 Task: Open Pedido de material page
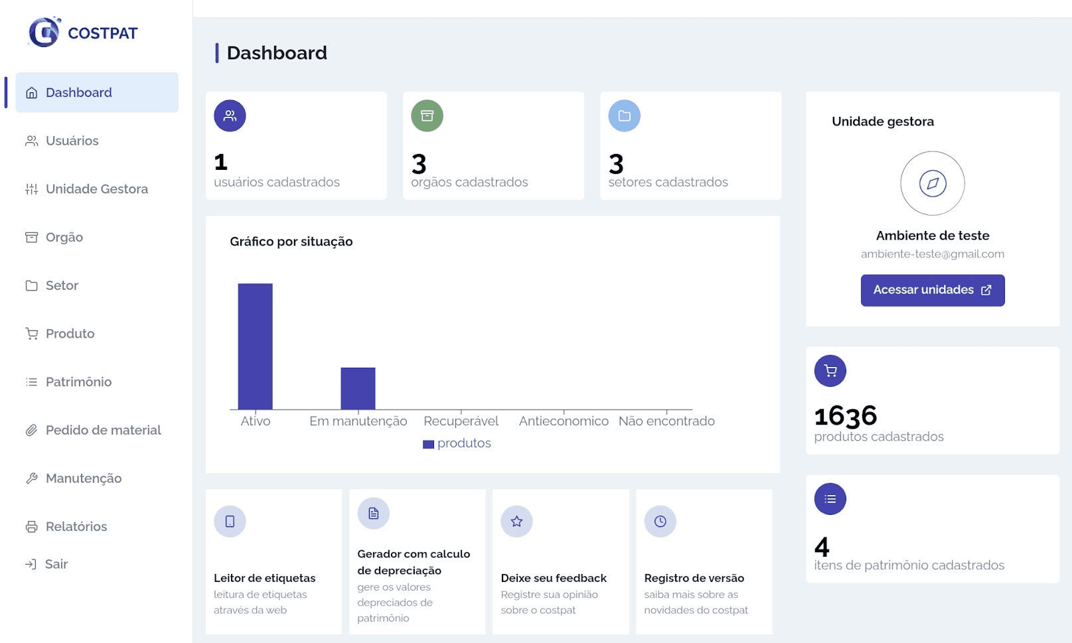pyautogui.click(x=103, y=430)
